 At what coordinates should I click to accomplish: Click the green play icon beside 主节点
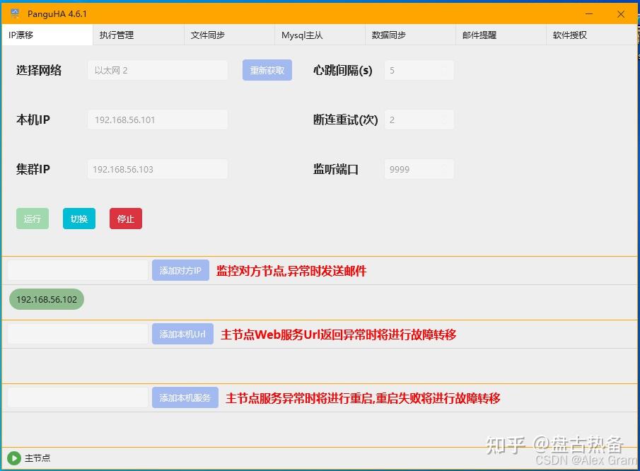click(x=13, y=458)
